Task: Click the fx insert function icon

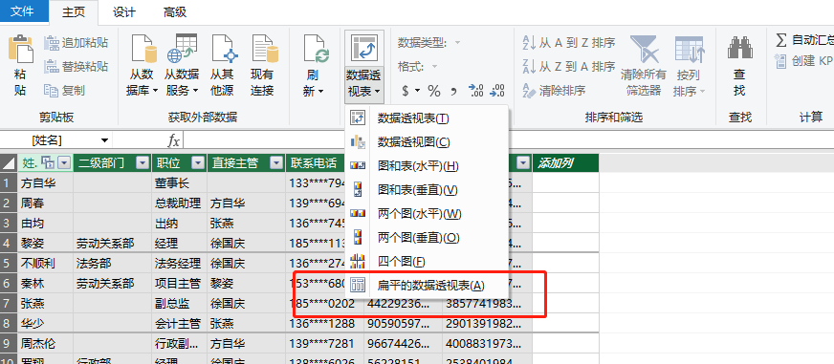Action: coord(173,140)
